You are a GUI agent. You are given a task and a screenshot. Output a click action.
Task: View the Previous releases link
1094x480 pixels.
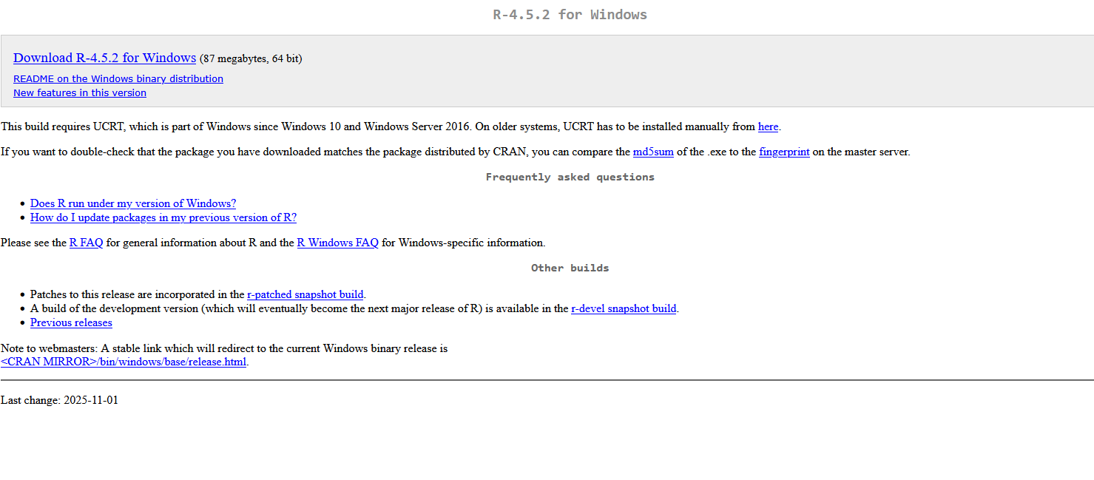pyautogui.click(x=71, y=322)
